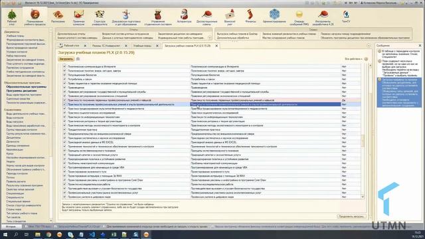425x239 pixels.
Task: Uncheck the Правоведение row checkbox
Action: point(64,88)
